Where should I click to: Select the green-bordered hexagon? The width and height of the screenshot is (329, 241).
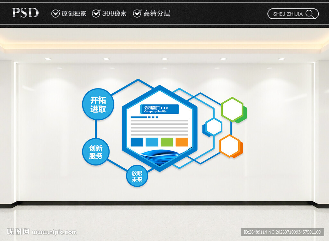232,109
